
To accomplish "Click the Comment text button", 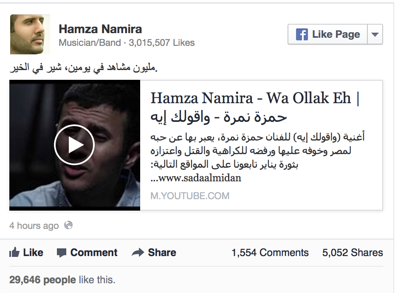I will (94, 252).
